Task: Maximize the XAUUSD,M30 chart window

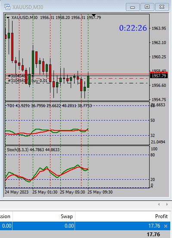Action: [147, 7]
